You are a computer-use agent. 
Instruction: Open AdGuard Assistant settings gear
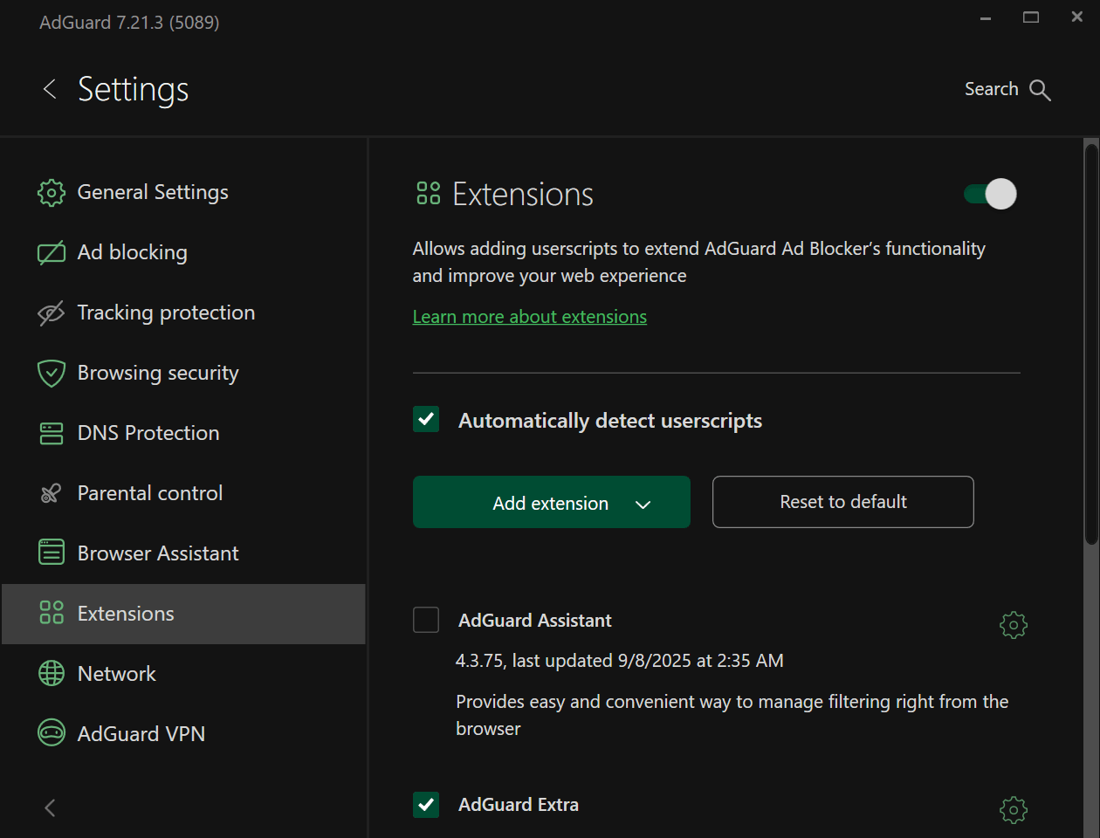[1014, 625]
